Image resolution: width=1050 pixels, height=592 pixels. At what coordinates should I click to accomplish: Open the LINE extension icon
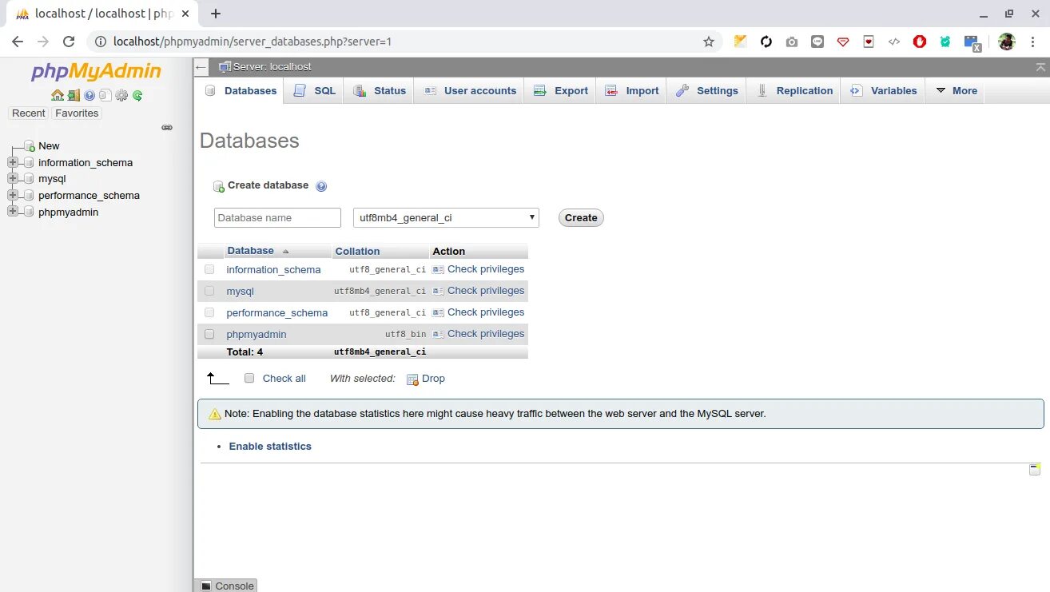point(817,42)
